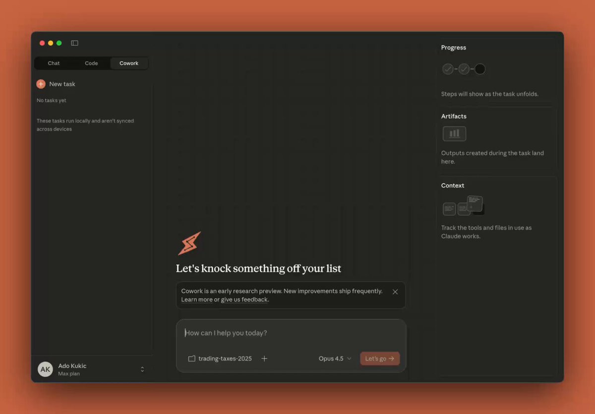Maximize the window with the green button

pyautogui.click(x=59, y=43)
